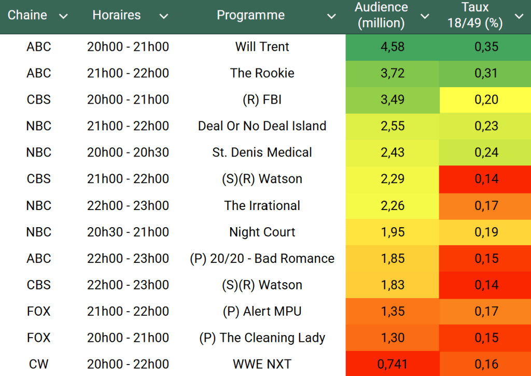Select the Will Trent programme cell

point(262,47)
